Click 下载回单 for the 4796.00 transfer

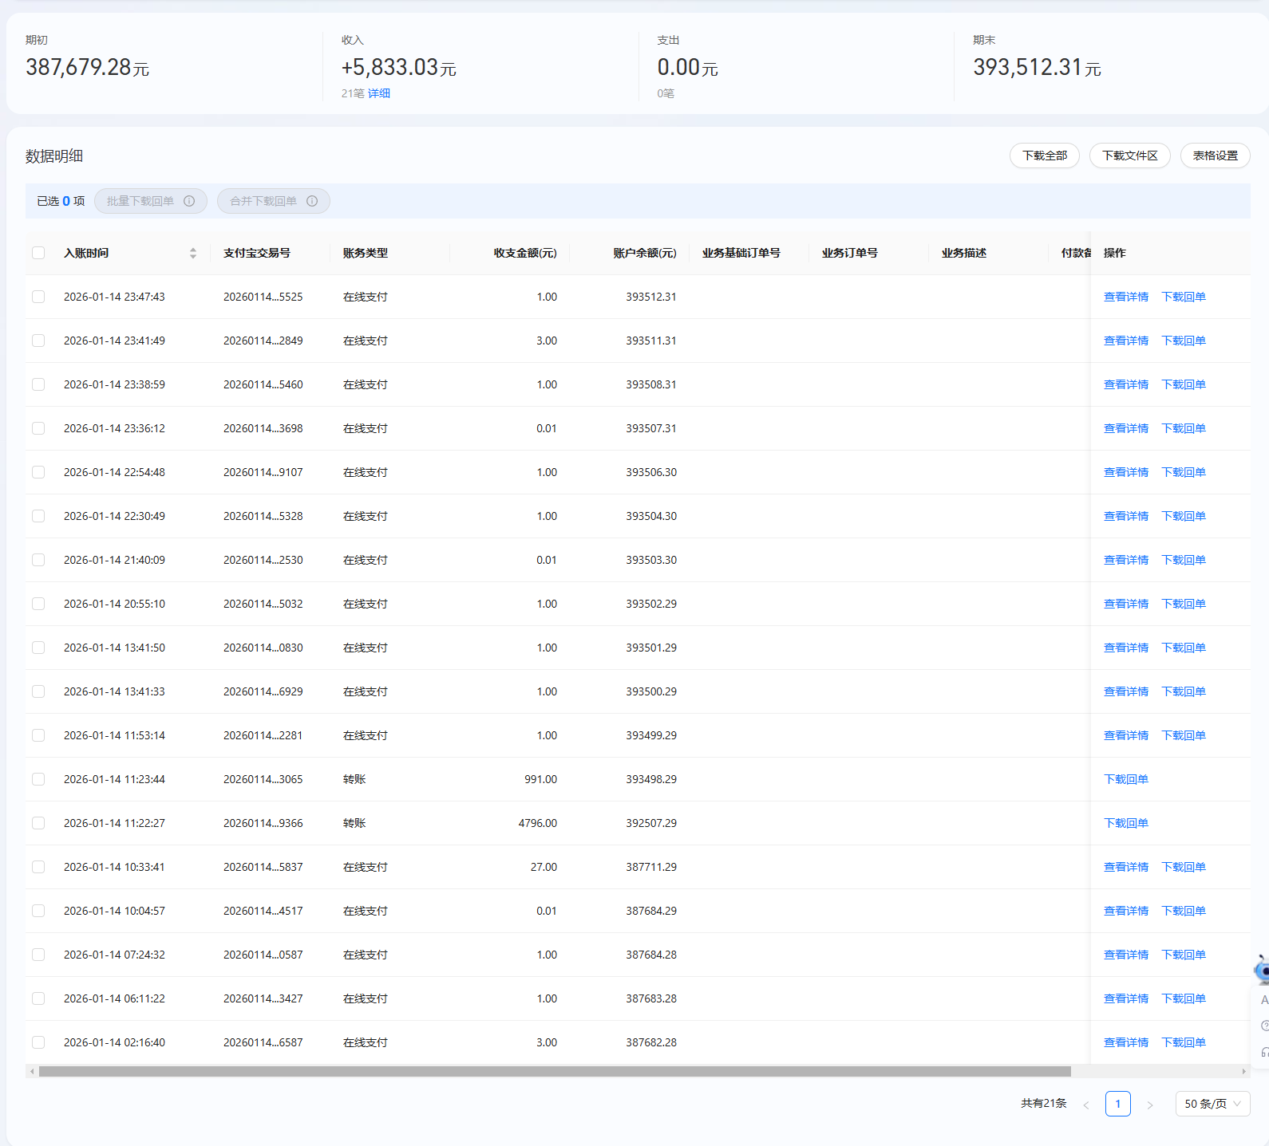[1125, 823]
